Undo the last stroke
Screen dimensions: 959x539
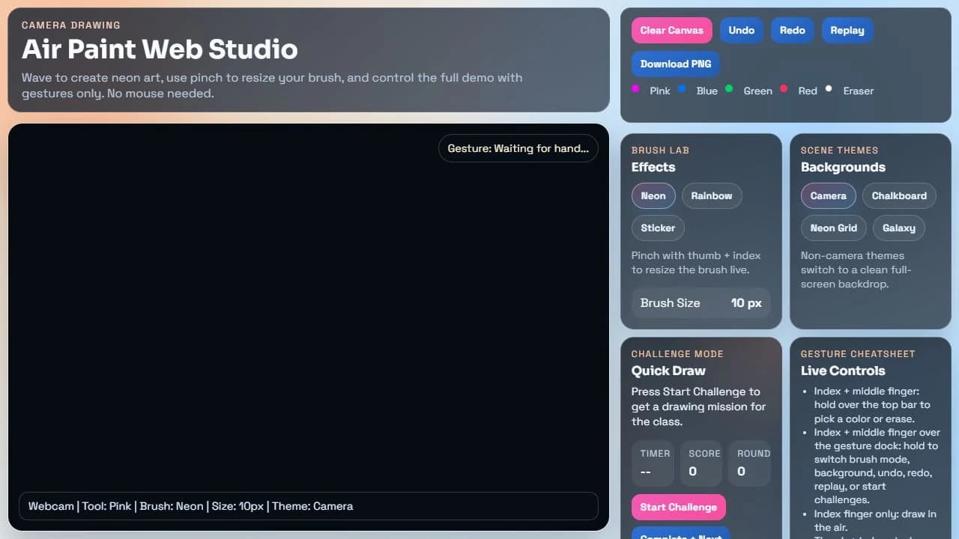[x=742, y=31]
